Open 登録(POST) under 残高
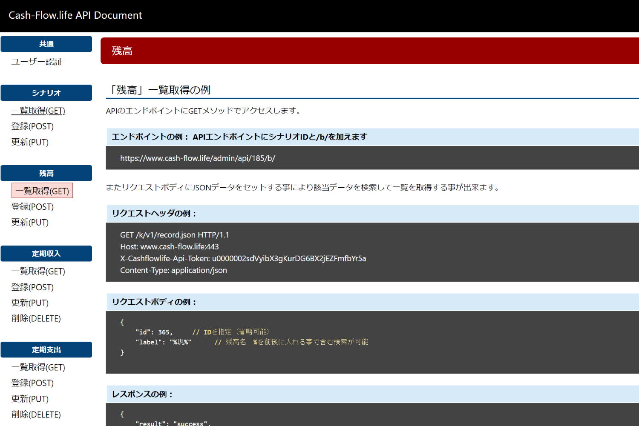This screenshot has width=639, height=426. (x=33, y=207)
